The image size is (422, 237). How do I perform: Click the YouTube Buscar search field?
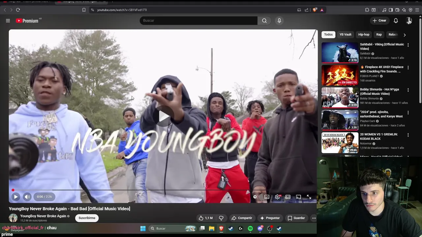[x=198, y=20]
